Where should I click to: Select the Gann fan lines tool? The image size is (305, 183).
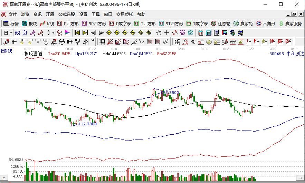[x=110, y=42]
